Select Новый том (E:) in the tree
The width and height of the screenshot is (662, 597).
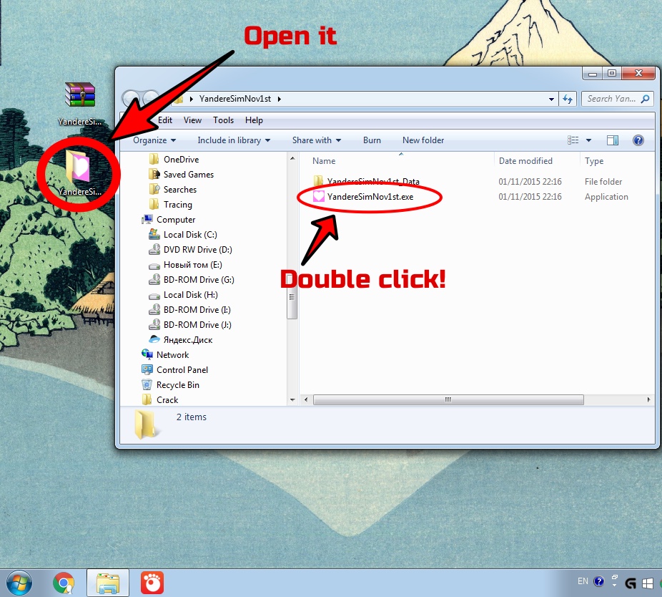tap(192, 265)
